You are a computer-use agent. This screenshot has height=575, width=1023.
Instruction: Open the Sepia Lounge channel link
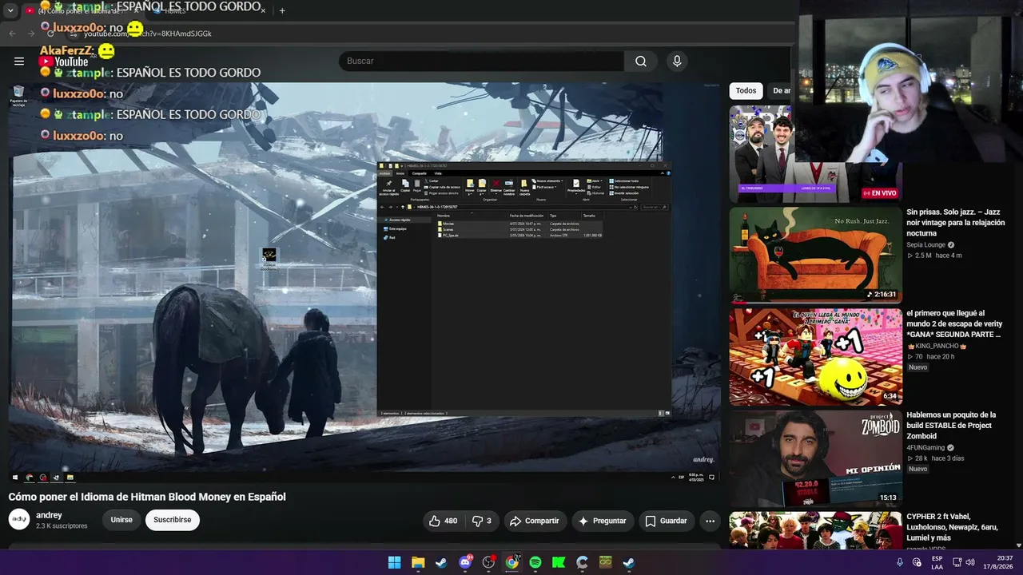tap(925, 244)
